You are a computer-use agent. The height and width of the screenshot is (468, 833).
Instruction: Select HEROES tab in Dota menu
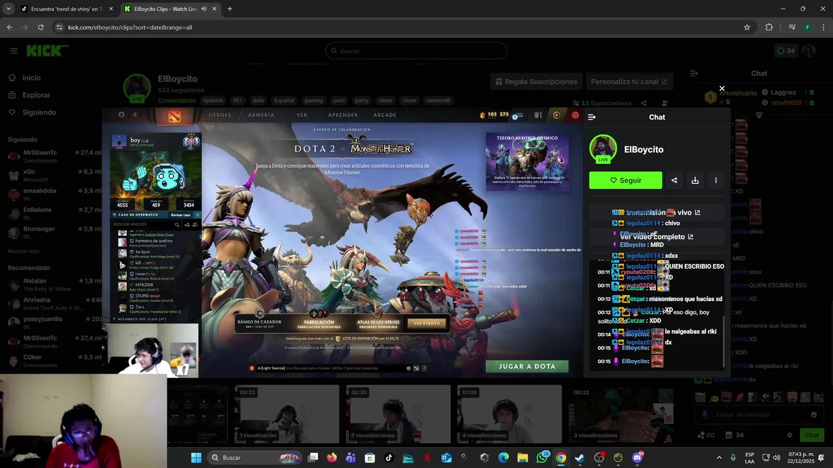coord(219,115)
